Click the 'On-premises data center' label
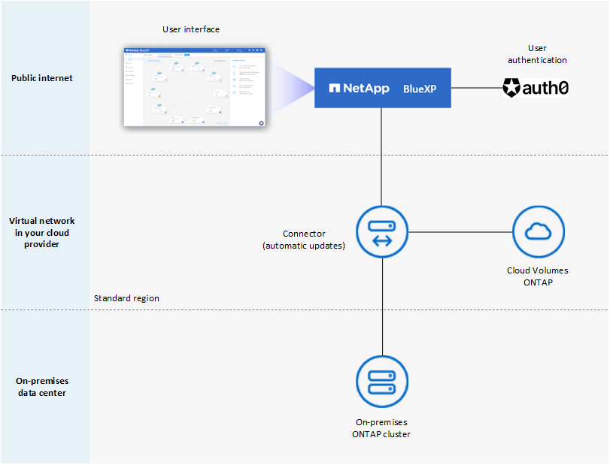The height and width of the screenshot is (465, 610). click(42, 387)
